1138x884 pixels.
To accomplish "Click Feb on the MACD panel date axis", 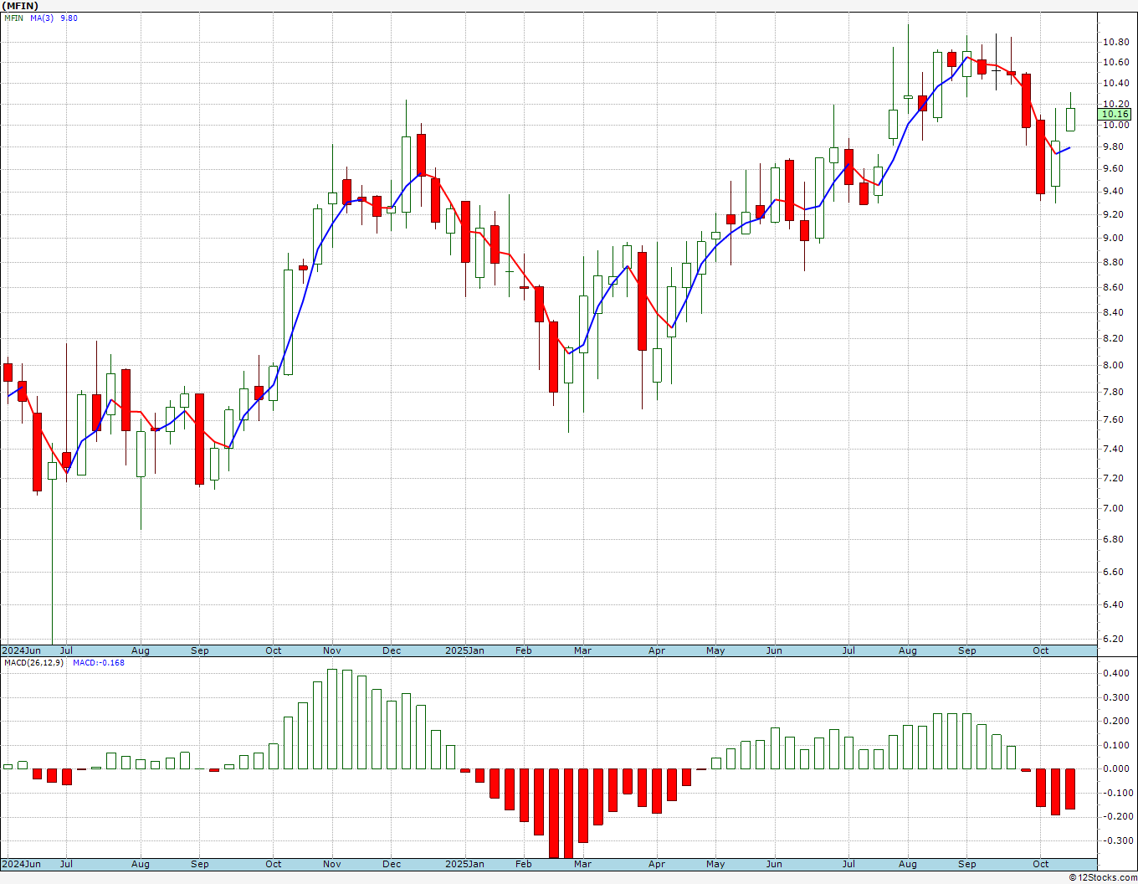I will pyautogui.click(x=524, y=864).
